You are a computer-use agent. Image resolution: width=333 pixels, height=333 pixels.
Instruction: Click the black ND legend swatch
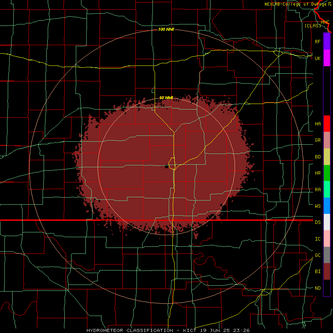click(x=327, y=288)
